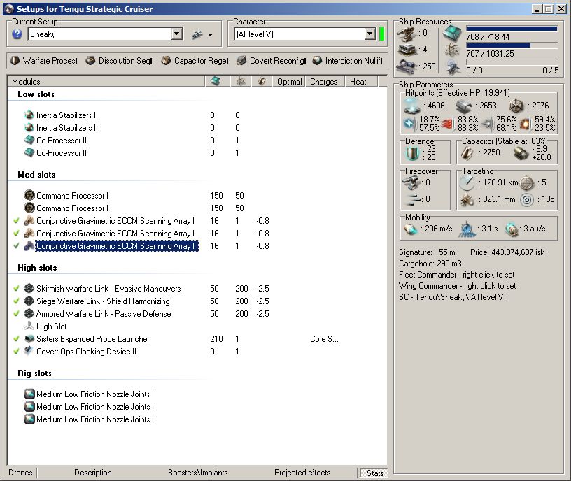Toggle the Stats button

pyautogui.click(x=373, y=473)
